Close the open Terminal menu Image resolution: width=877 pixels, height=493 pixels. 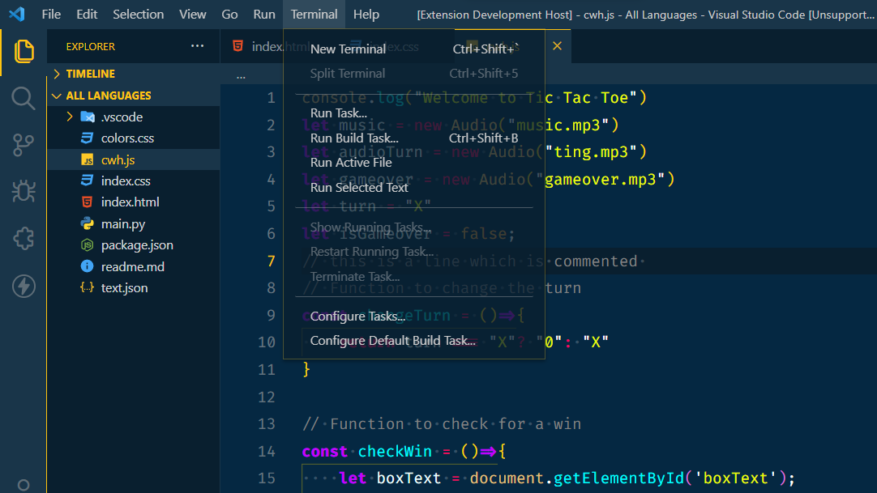coord(314,15)
